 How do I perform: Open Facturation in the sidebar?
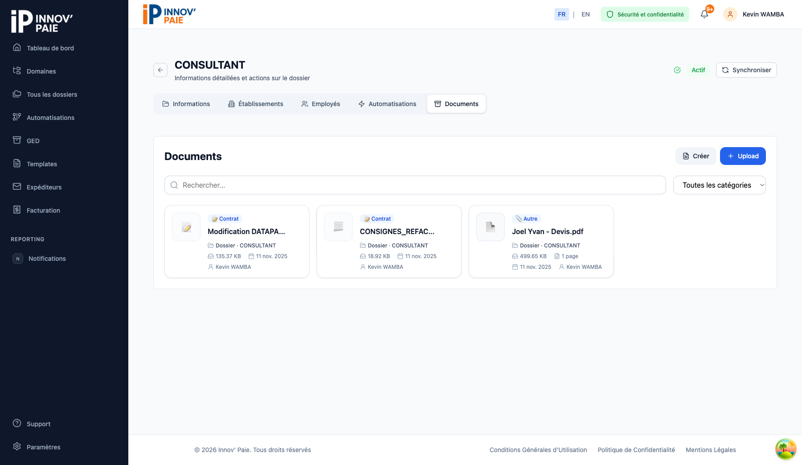[x=43, y=210]
